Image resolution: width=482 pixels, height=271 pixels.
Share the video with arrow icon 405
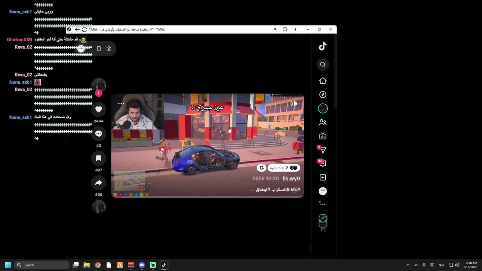[99, 183]
